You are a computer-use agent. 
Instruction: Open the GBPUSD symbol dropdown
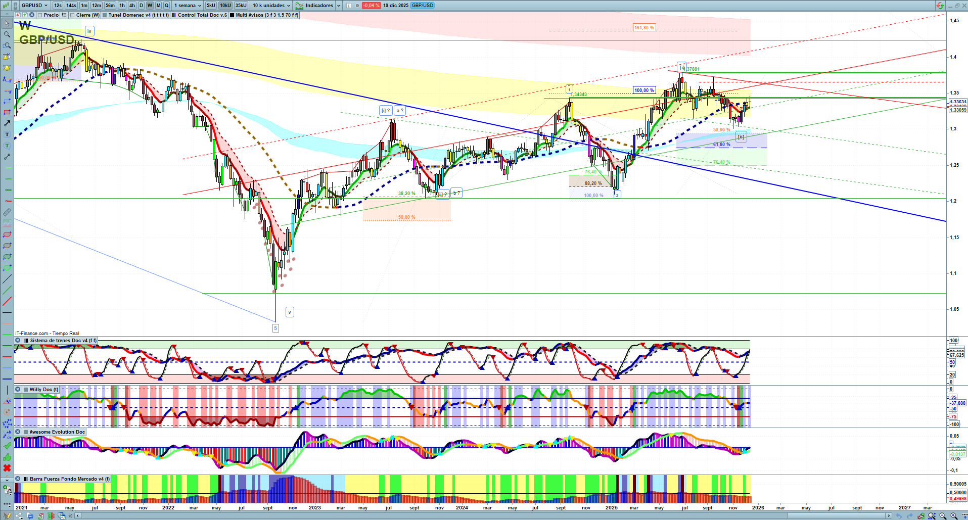tap(35, 6)
